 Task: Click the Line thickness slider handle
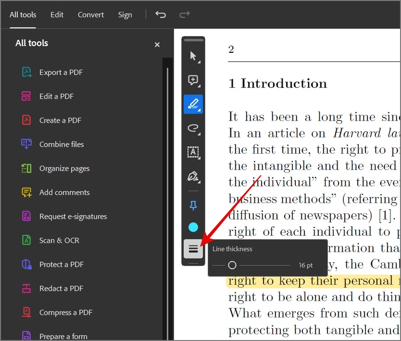(232, 265)
